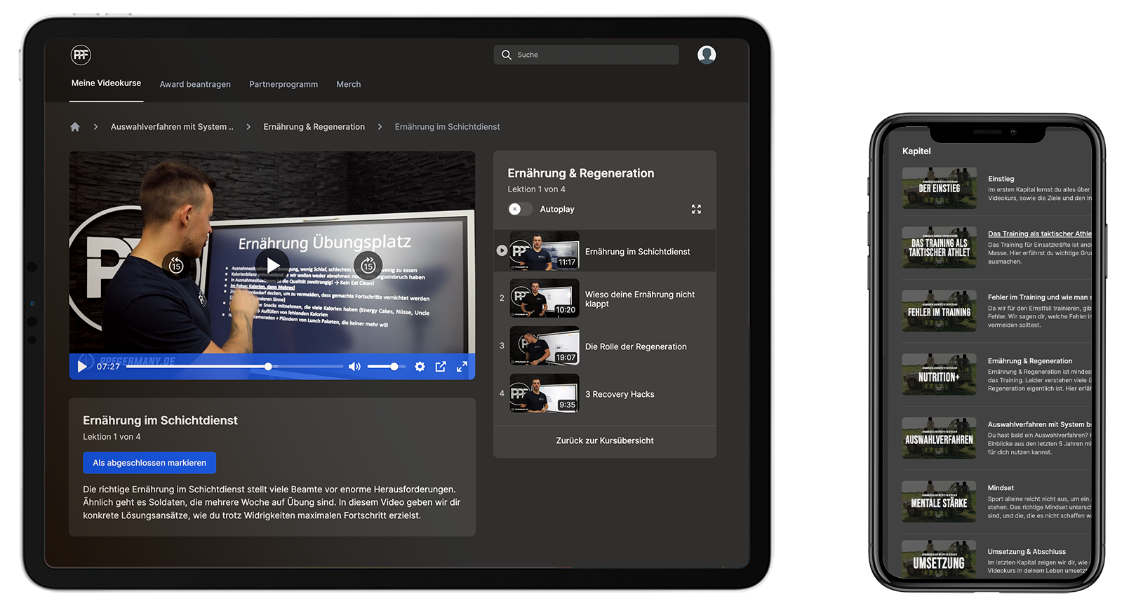Go to breadcrumb Auswahlverfahren mit System

[172, 127]
